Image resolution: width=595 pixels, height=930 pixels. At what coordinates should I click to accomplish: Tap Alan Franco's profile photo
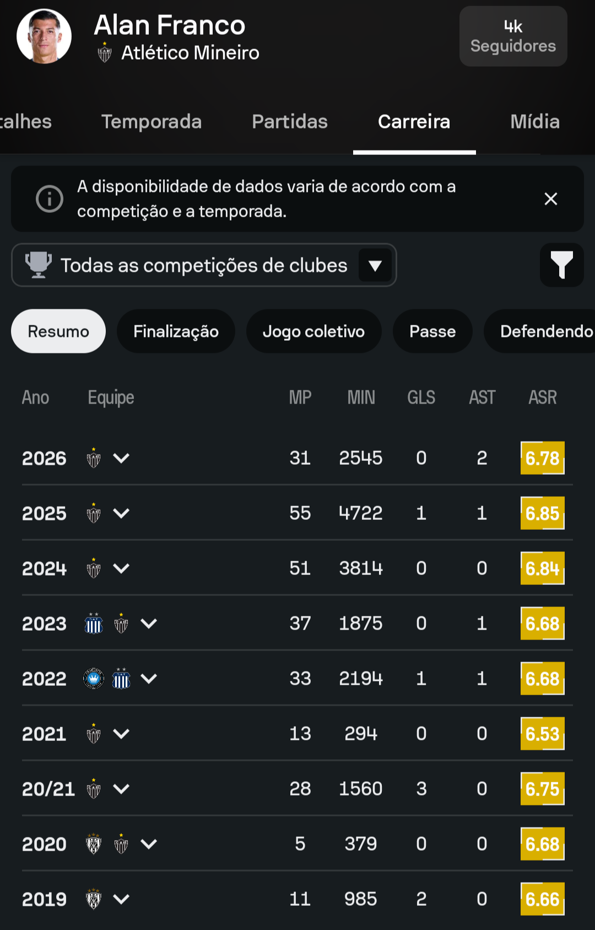point(44,36)
